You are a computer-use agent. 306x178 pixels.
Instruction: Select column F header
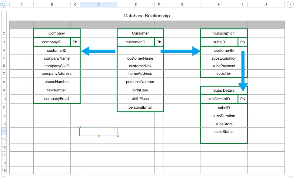coord(159,5)
